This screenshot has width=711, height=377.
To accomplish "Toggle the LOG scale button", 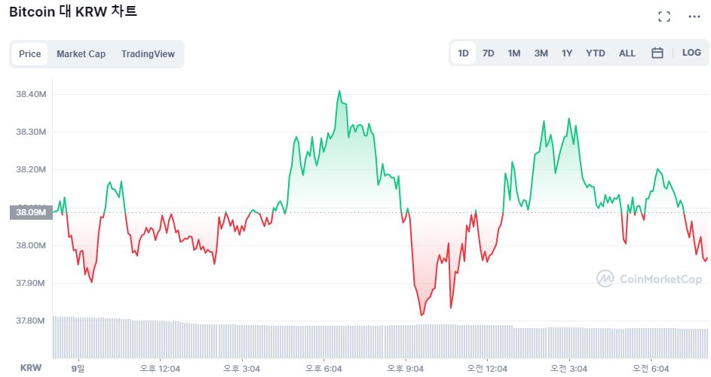I will pos(691,53).
